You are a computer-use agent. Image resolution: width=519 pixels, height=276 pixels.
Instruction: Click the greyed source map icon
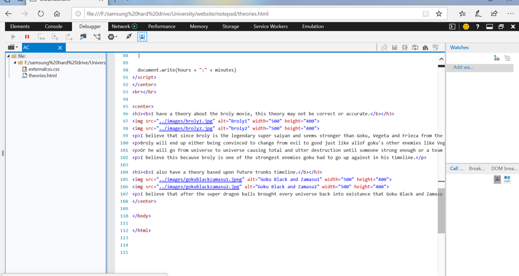click(x=436, y=47)
